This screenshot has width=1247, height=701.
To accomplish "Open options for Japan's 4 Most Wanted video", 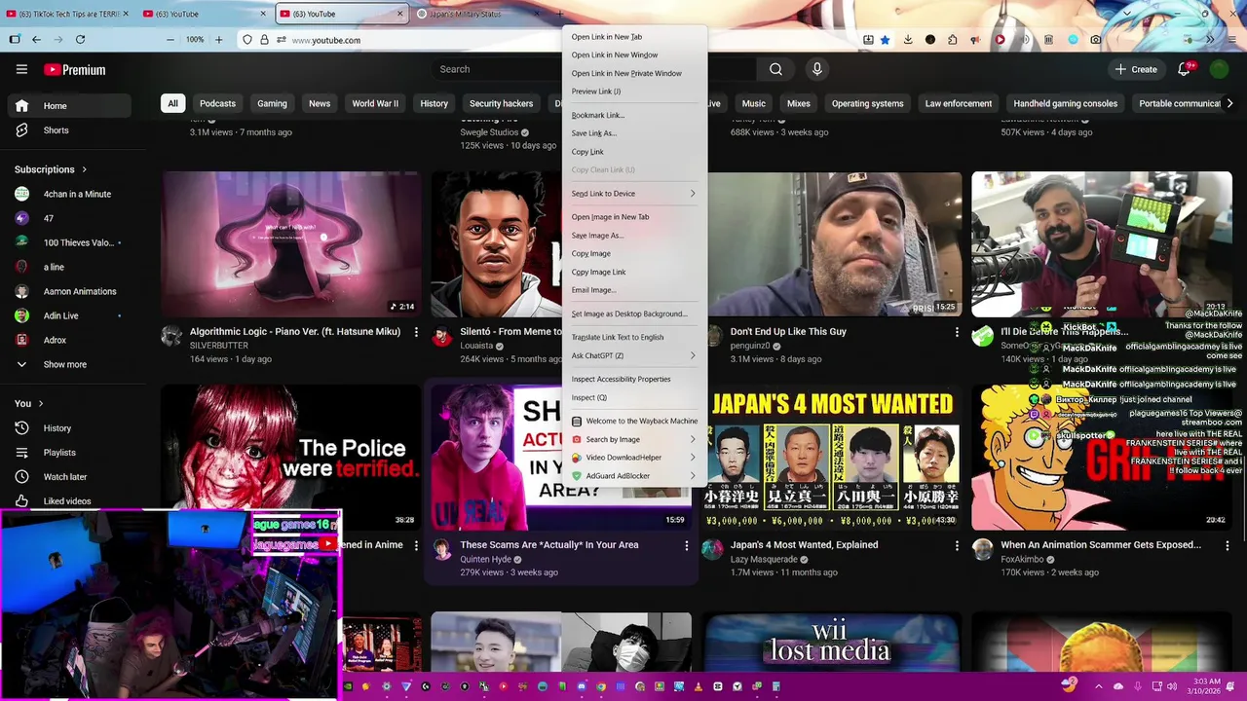I will coord(957,545).
